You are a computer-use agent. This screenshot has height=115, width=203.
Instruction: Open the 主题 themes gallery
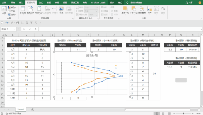[4, 10]
